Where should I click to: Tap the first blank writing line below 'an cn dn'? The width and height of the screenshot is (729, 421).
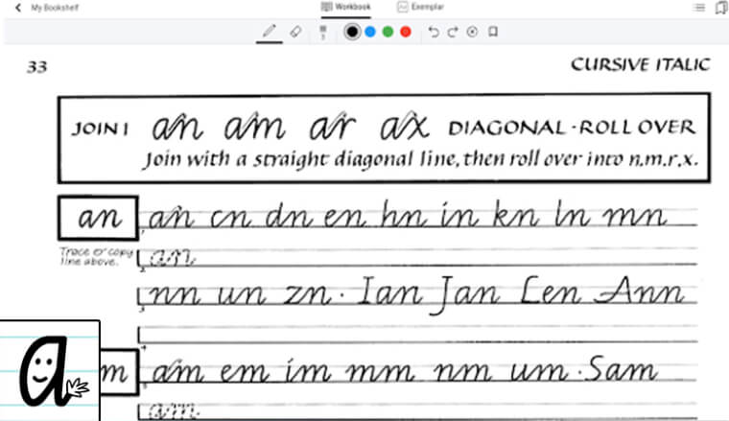click(418, 256)
